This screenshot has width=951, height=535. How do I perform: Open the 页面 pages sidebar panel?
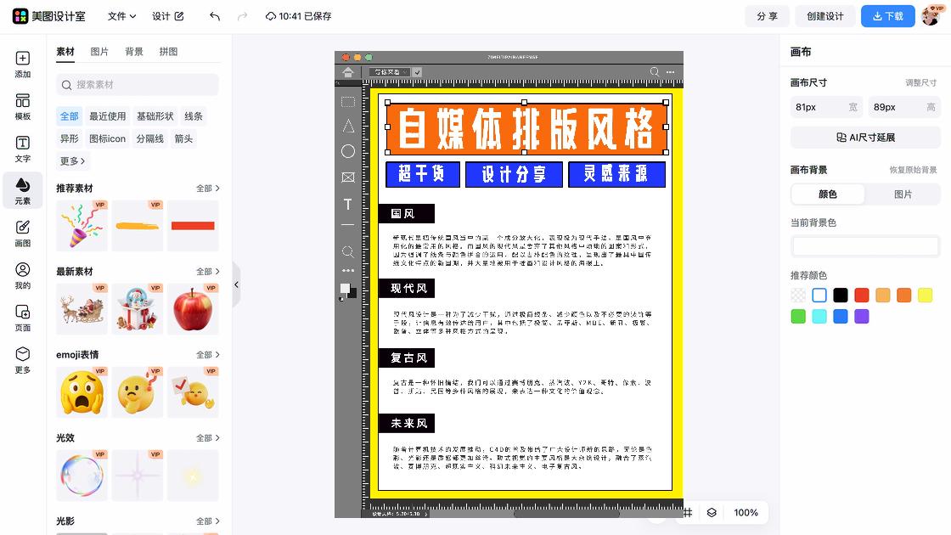tap(22, 318)
